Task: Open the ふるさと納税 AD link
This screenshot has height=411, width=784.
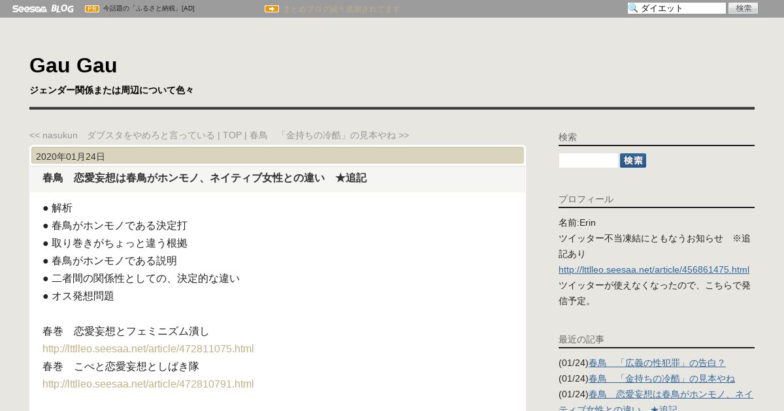Action: [148, 8]
